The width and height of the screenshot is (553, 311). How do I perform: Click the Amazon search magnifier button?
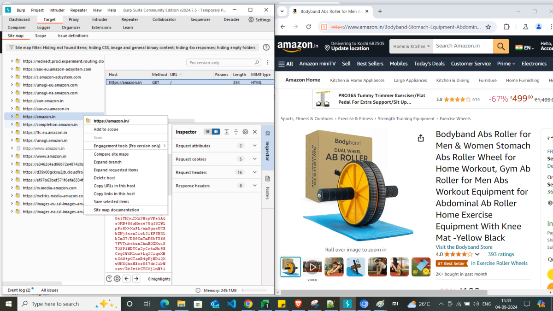coord(500,46)
